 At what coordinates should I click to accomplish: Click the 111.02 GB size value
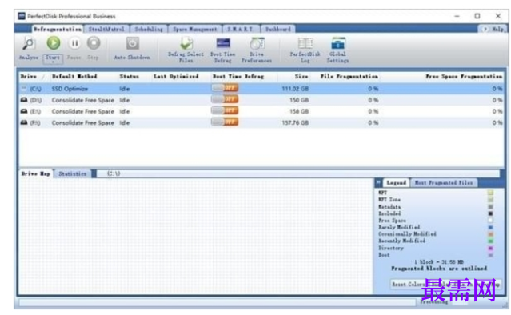coord(295,89)
